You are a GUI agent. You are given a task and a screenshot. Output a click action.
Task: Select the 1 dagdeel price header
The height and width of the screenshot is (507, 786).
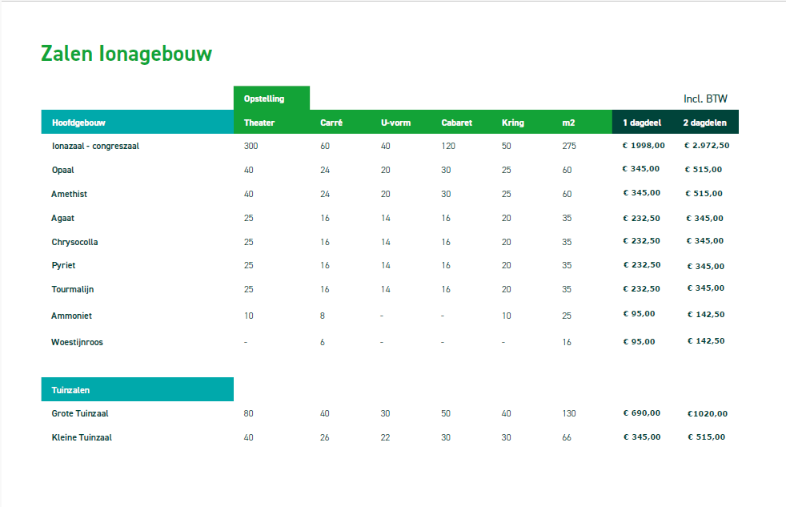pos(642,123)
